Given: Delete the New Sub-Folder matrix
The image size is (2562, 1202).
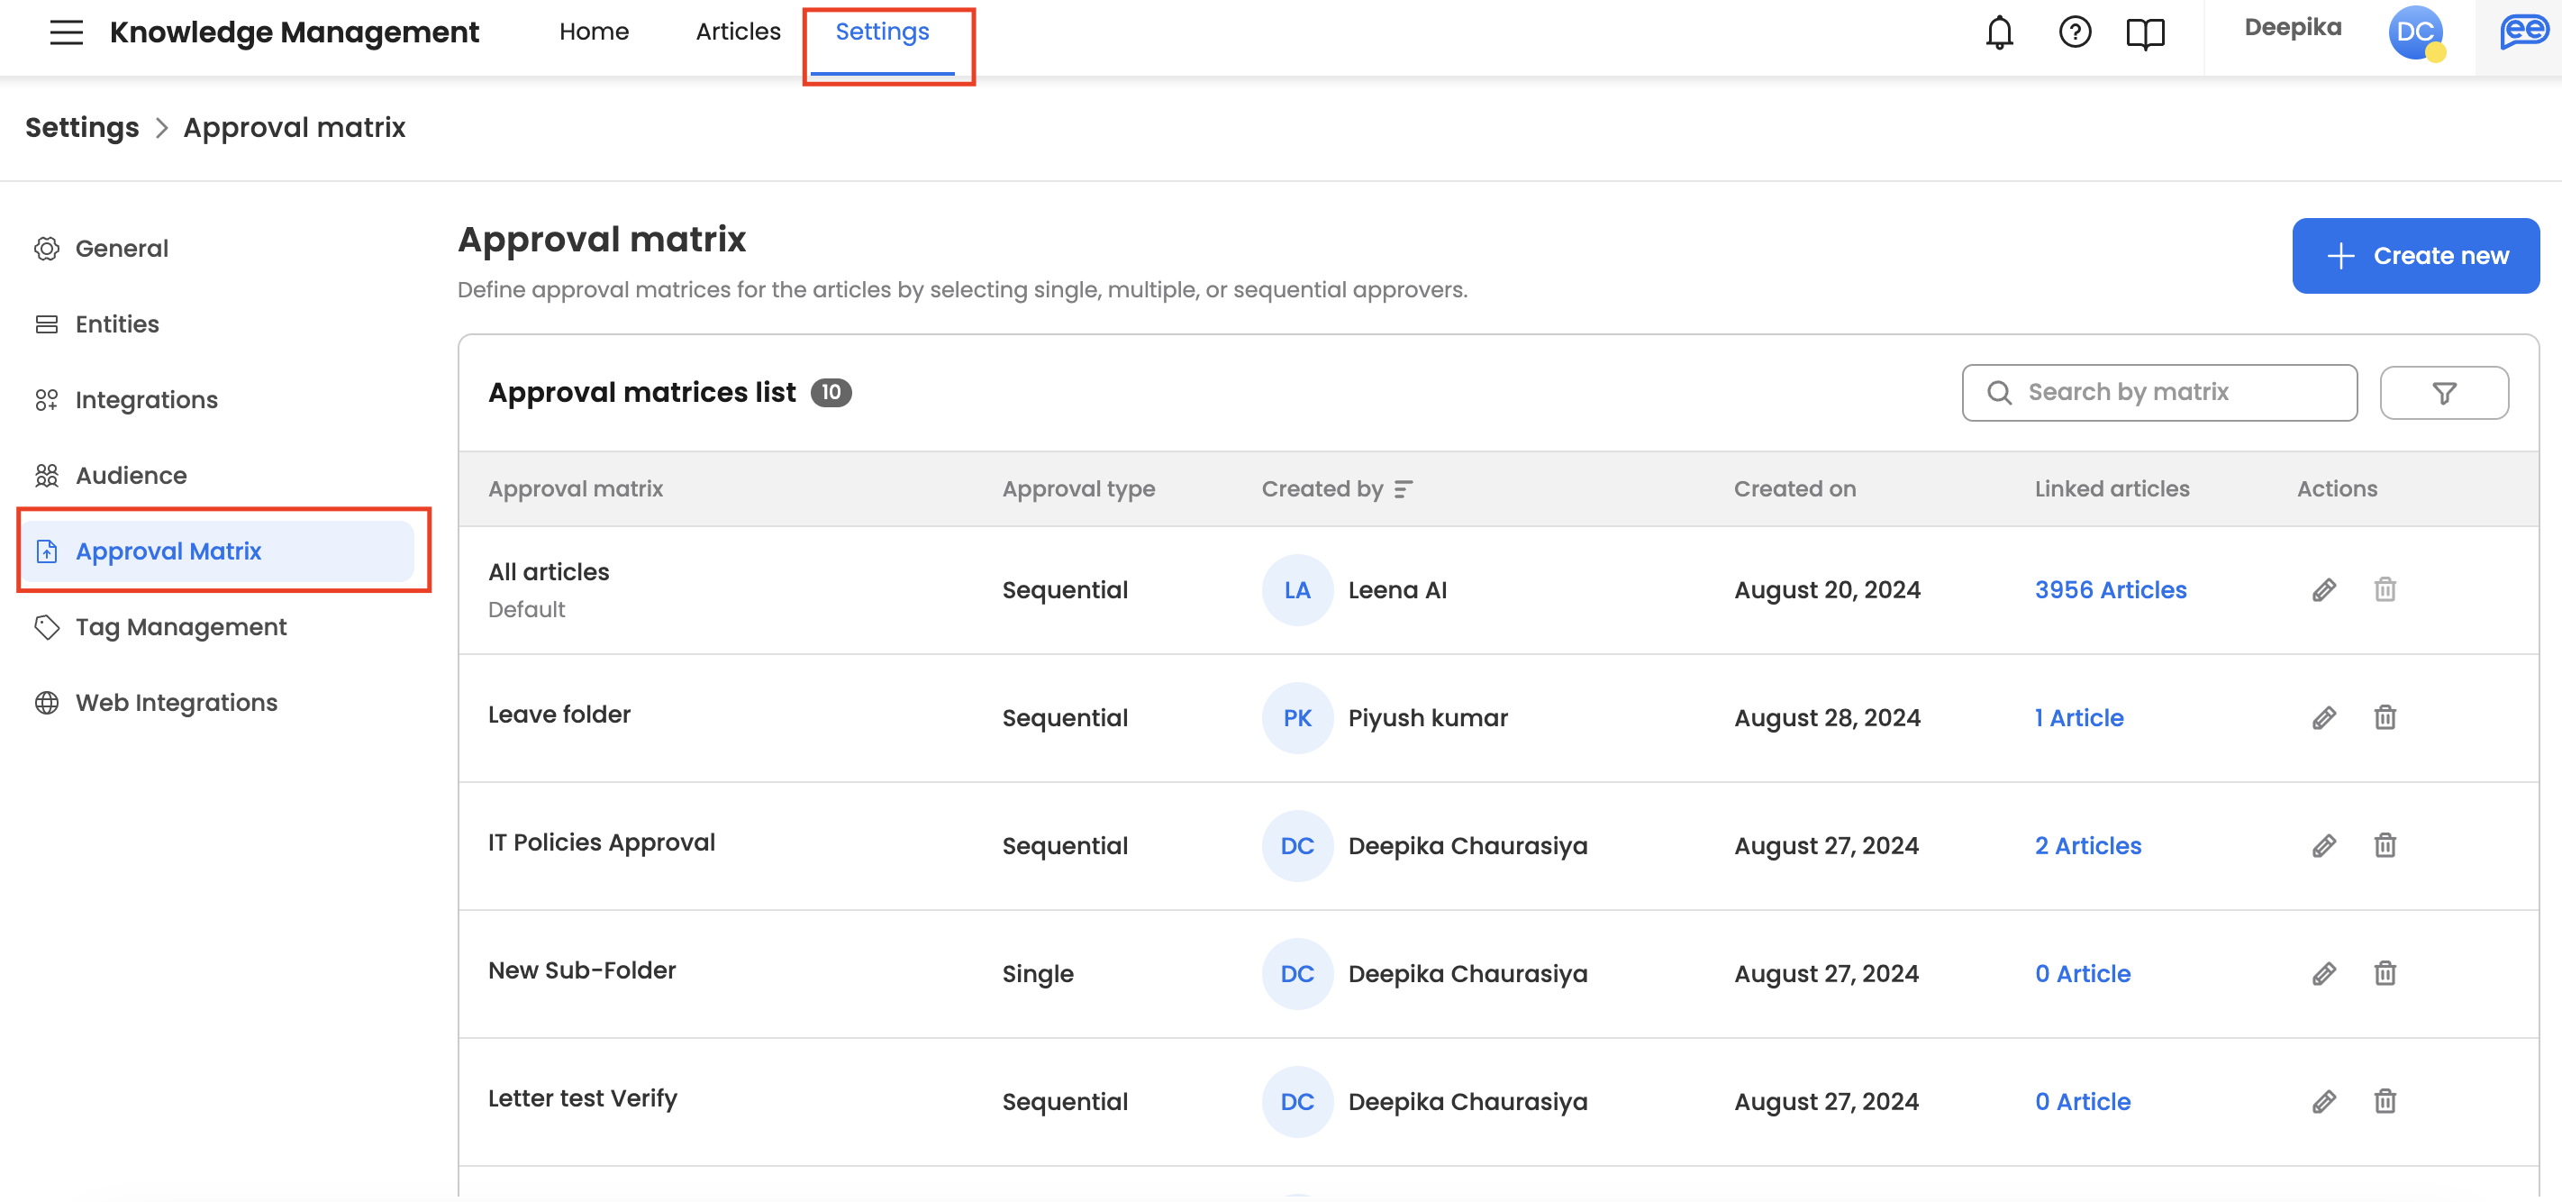Looking at the screenshot, I should (x=2384, y=973).
